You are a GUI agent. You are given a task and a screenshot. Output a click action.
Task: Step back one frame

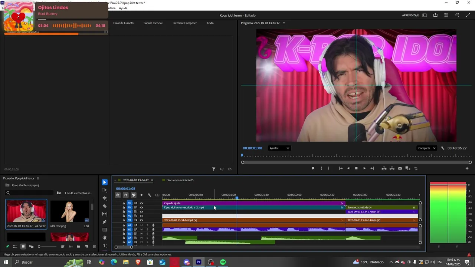click(x=348, y=168)
